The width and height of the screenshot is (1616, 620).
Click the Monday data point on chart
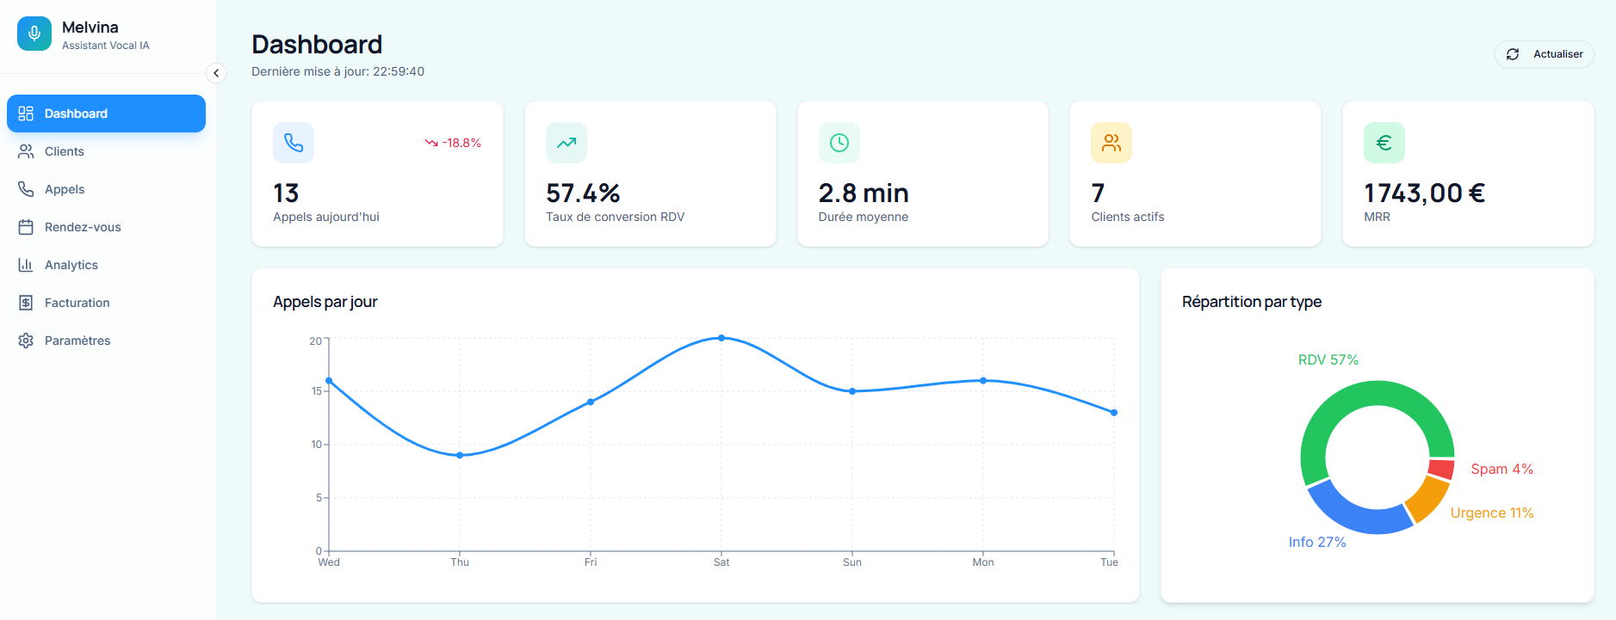click(983, 380)
